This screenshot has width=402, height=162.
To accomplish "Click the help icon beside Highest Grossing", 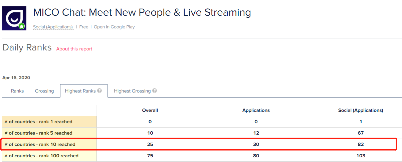I will [x=155, y=91].
